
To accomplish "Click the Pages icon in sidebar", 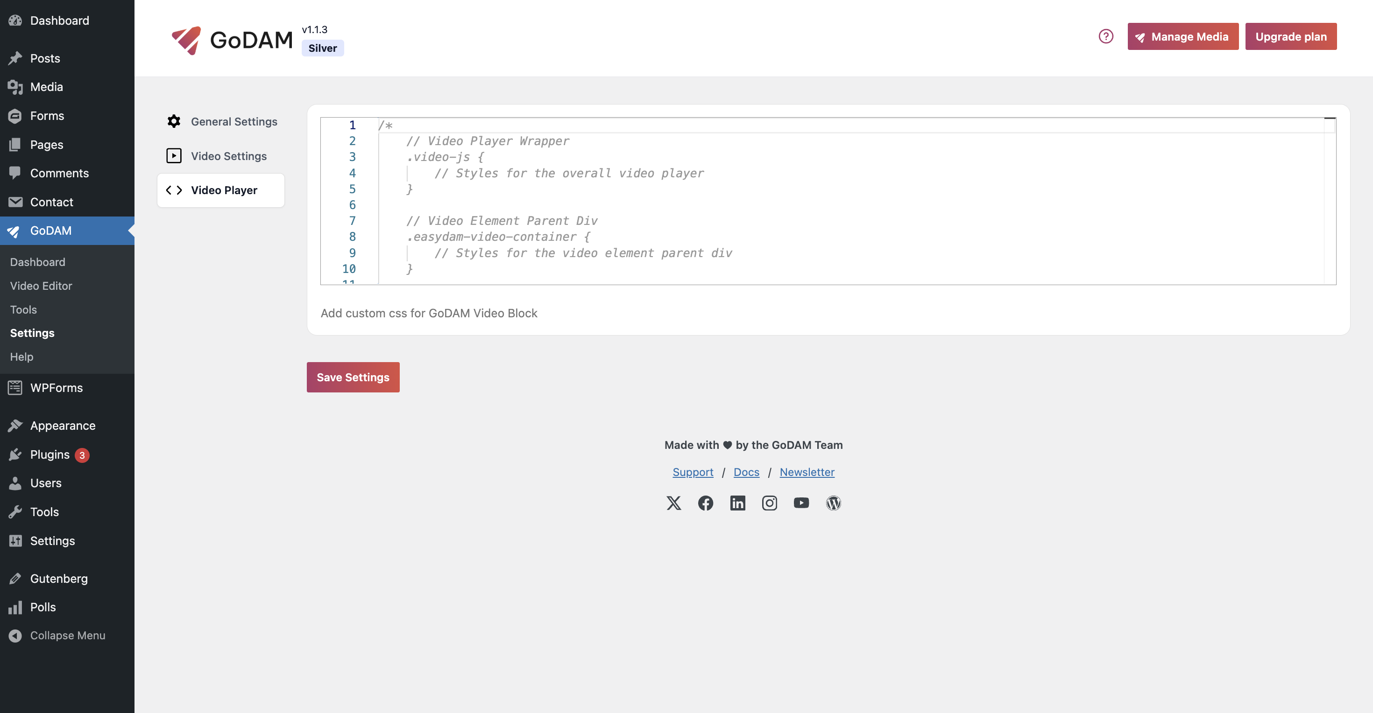I will (x=15, y=144).
